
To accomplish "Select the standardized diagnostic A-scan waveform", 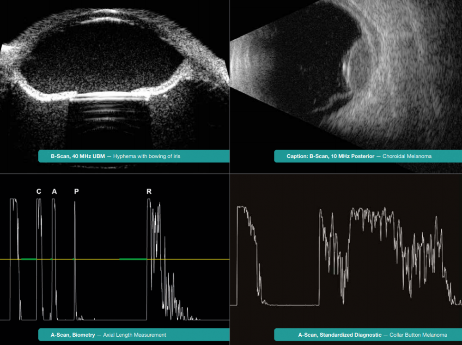I will (346, 256).
